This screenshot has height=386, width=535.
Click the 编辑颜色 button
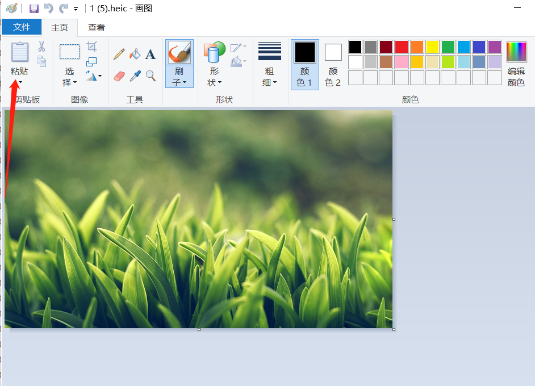point(516,64)
